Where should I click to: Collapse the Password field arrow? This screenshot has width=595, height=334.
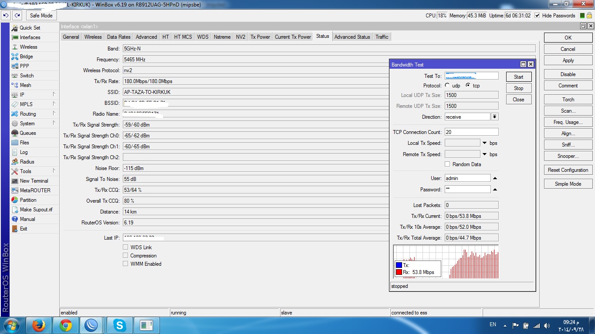pos(495,190)
